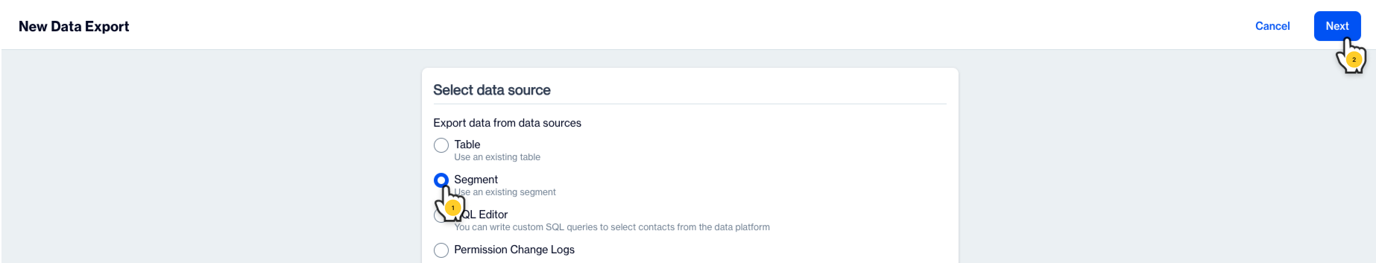Click the yellow step badge numbered 2
The width and height of the screenshot is (1376, 263).
1354,60
